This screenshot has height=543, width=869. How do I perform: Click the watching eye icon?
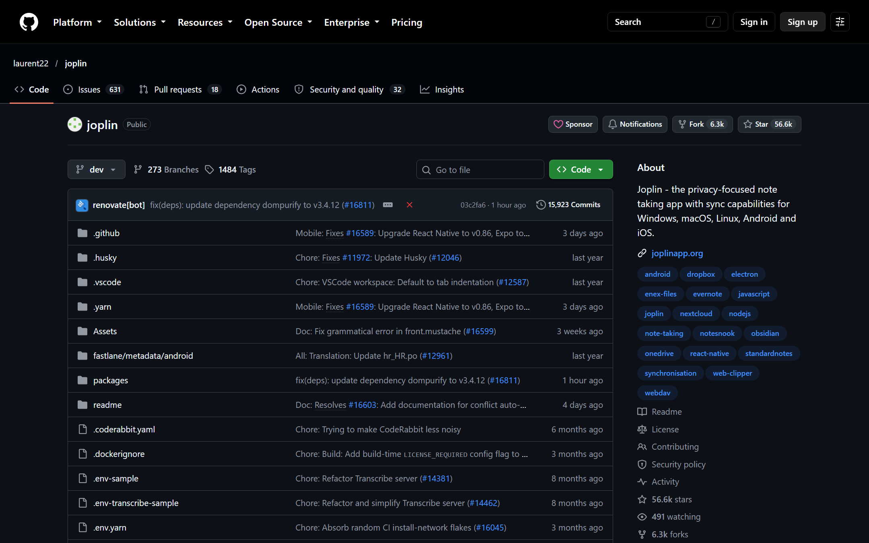(642, 517)
